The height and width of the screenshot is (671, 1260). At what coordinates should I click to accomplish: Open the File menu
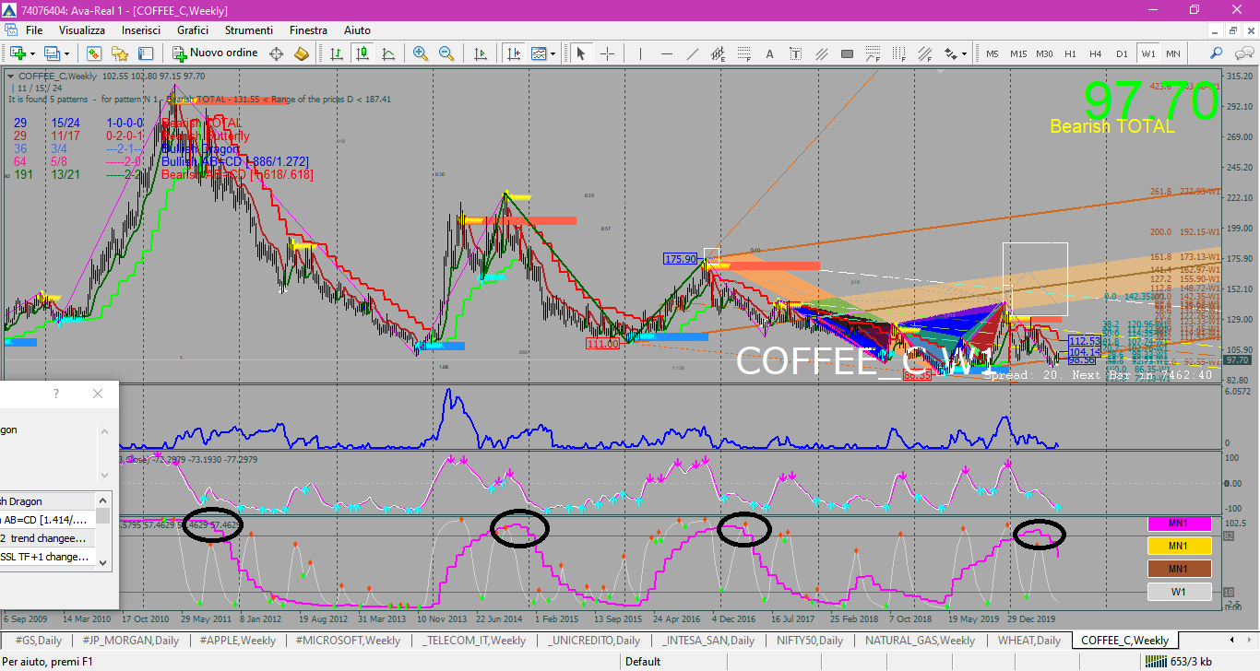[x=34, y=30]
